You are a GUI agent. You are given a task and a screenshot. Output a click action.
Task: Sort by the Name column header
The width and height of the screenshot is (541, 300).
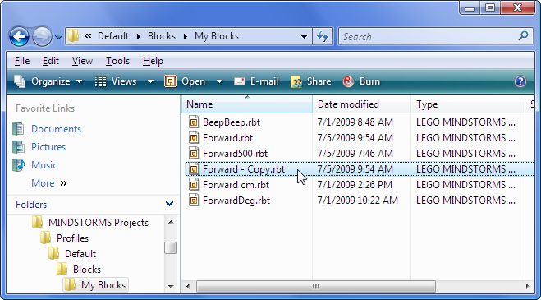point(247,104)
